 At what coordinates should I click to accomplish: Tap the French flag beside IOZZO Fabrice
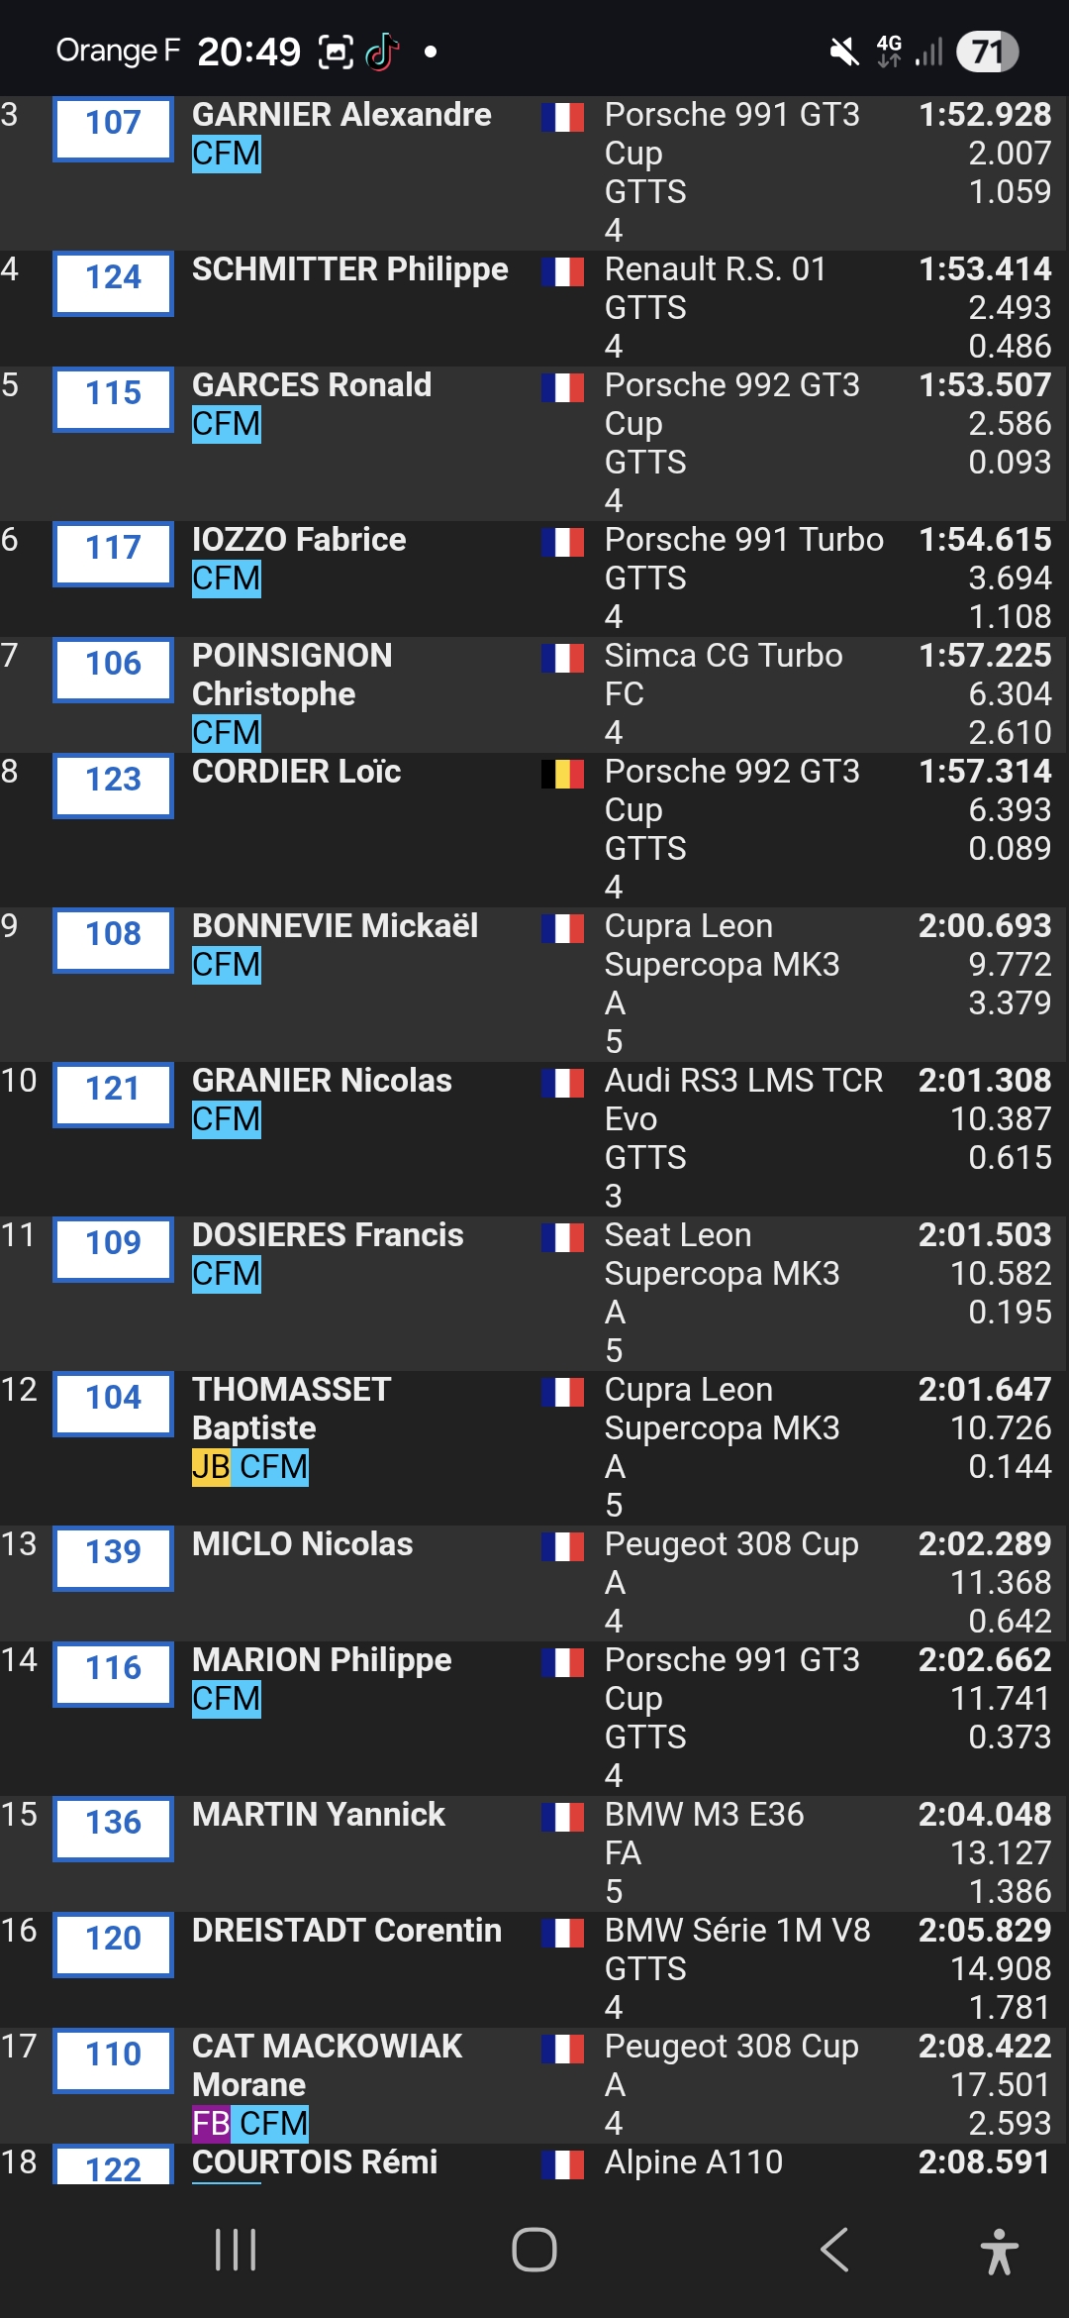(x=562, y=542)
